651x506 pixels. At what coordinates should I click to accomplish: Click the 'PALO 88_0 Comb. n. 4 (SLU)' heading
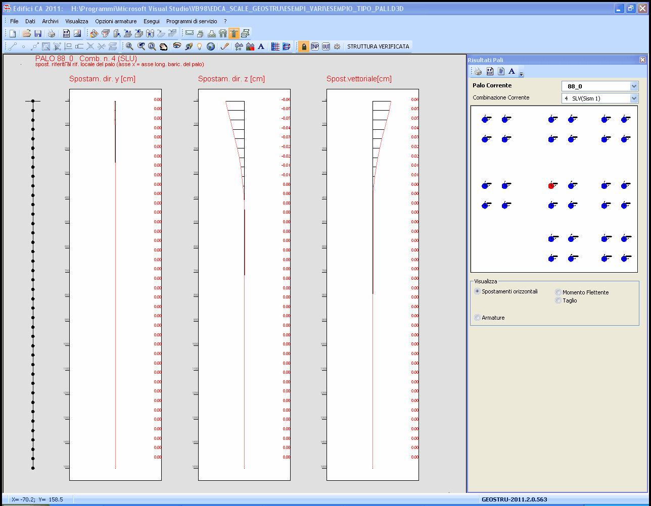86,59
